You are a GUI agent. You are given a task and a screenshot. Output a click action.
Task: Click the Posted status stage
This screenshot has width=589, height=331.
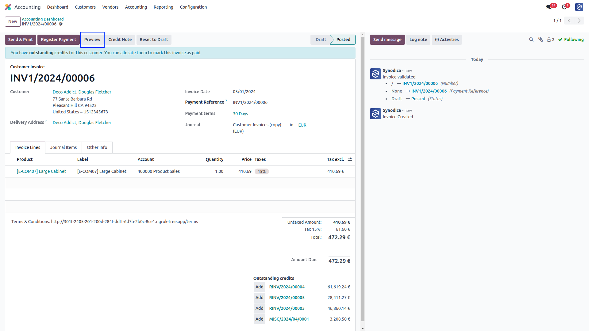coord(343,40)
